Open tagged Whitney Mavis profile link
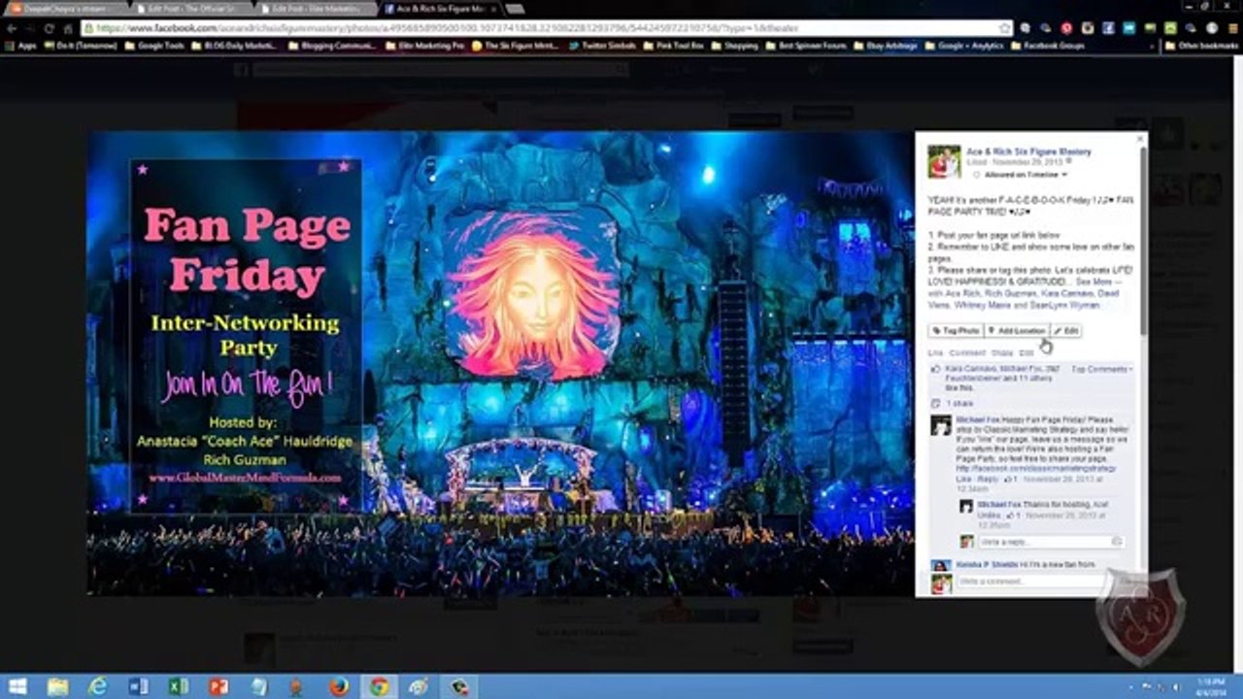Screen dimensions: 1243x699 [x=981, y=305]
